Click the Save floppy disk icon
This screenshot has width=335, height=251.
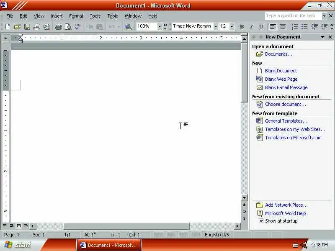click(x=27, y=26)
